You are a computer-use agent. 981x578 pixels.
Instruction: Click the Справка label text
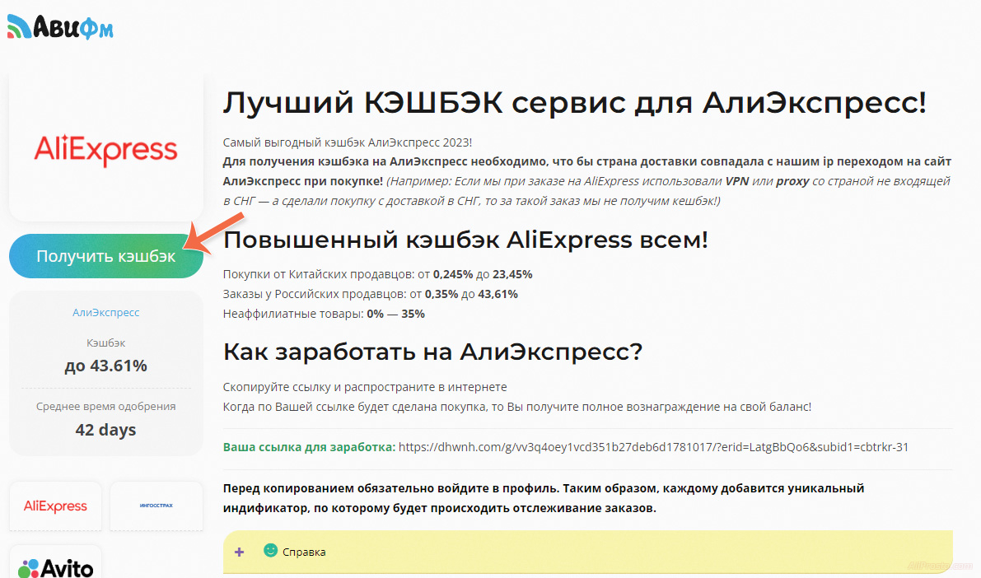click(304, 552)
